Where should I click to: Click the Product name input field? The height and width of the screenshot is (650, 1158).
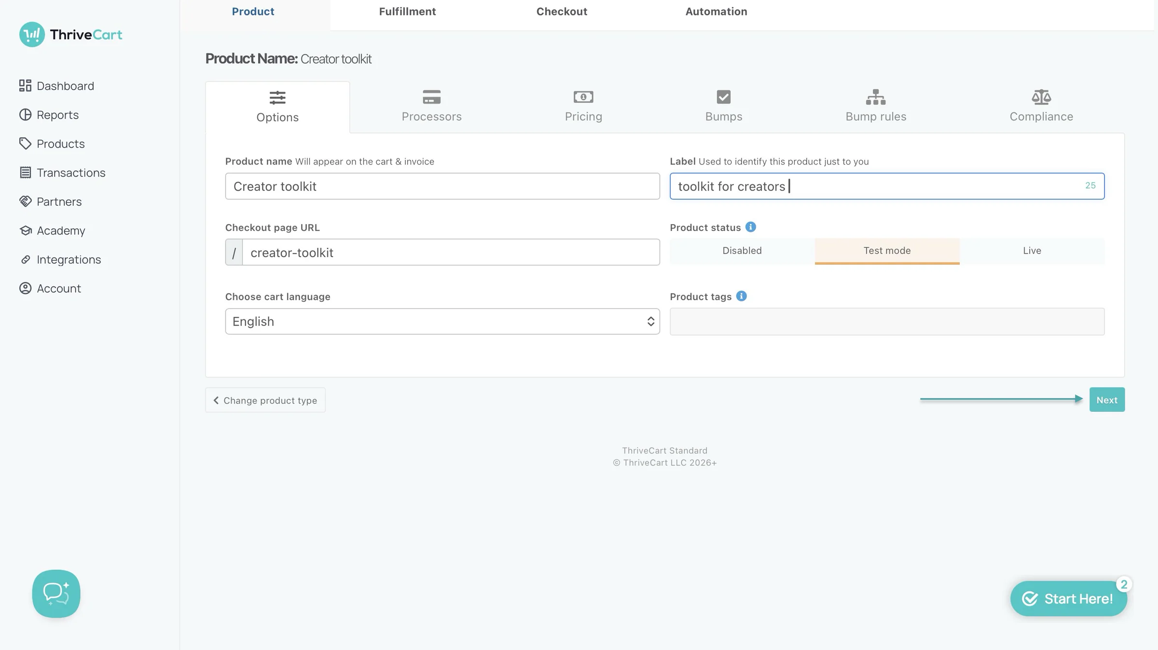442,186
